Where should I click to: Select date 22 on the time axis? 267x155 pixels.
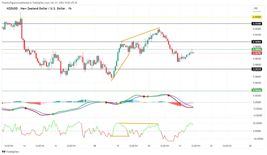(211, 146)
